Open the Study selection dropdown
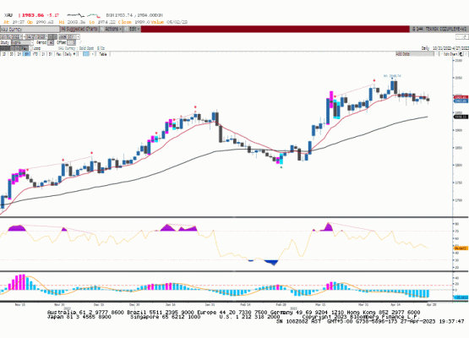This screenshot has width=469, height=338. pyautogui.click(x=22, y=43)
